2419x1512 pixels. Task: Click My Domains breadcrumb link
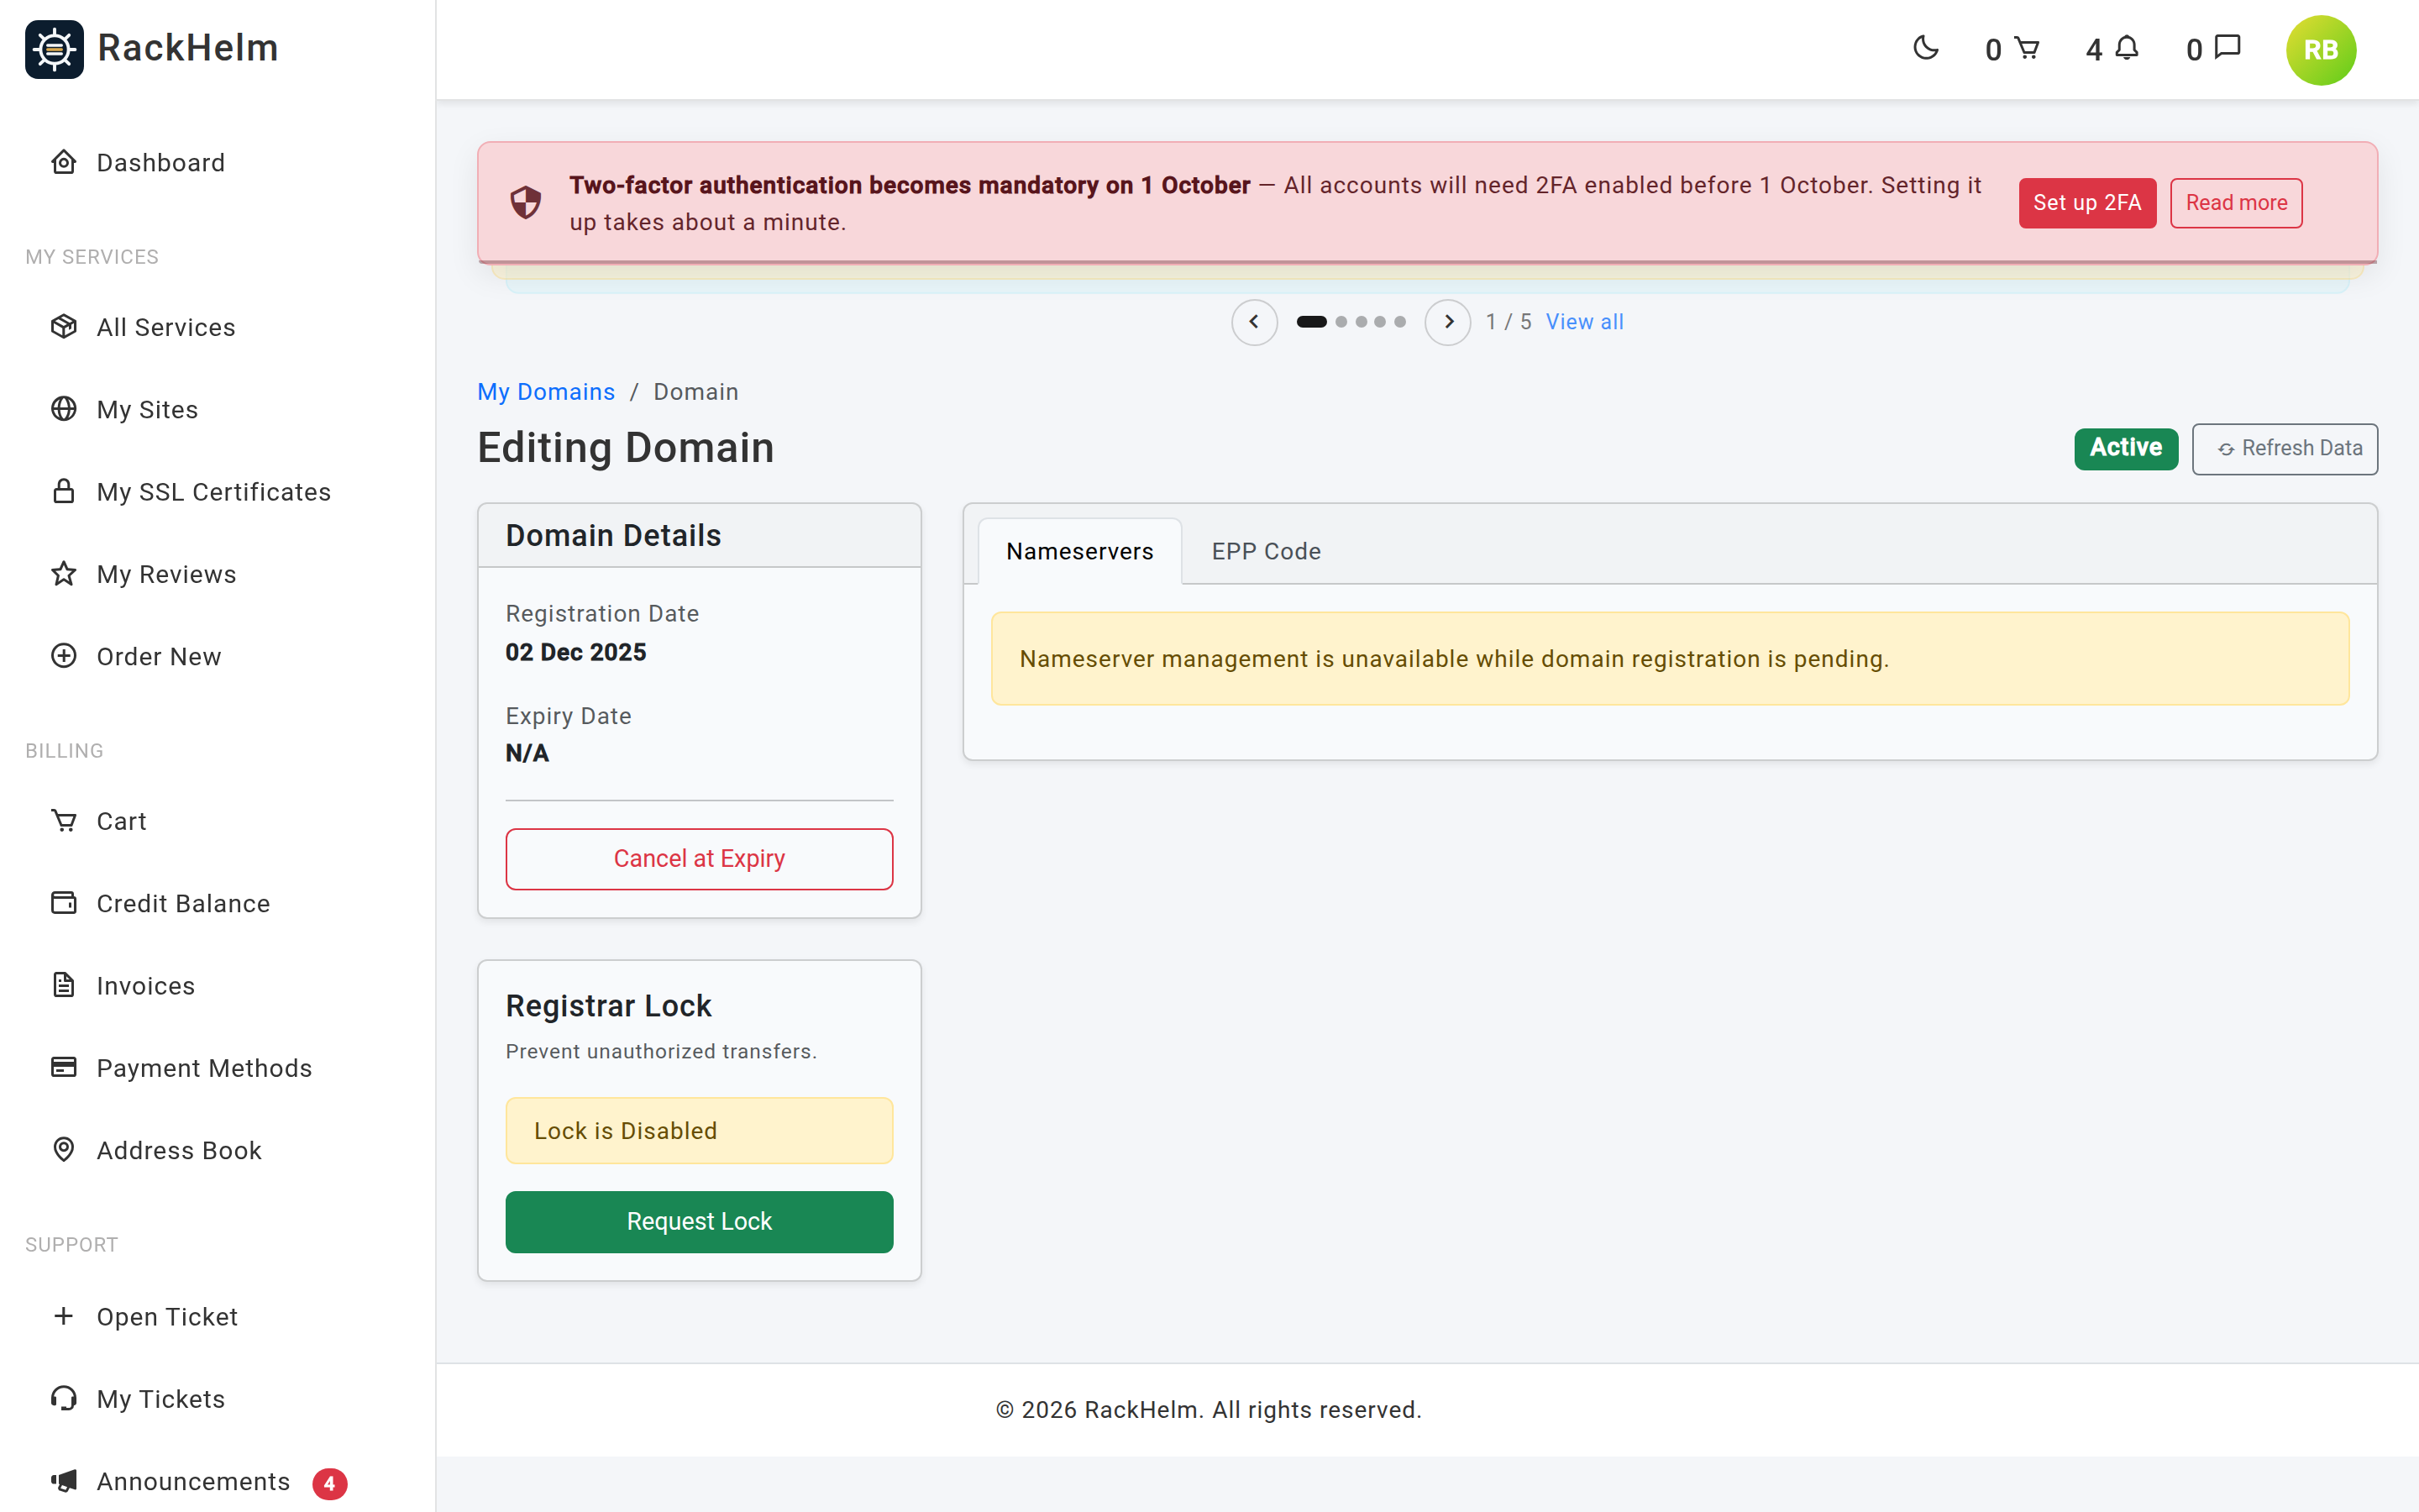(546, 392)
